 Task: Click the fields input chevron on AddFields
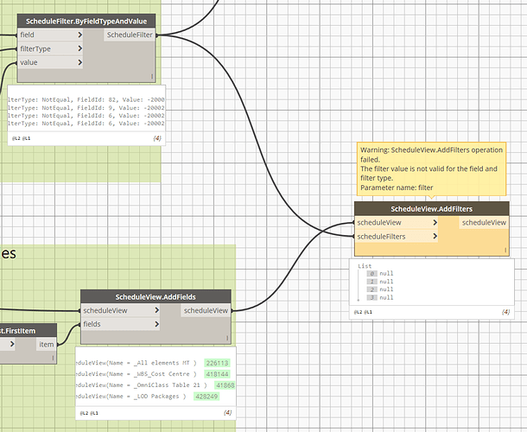coord(156,324)
